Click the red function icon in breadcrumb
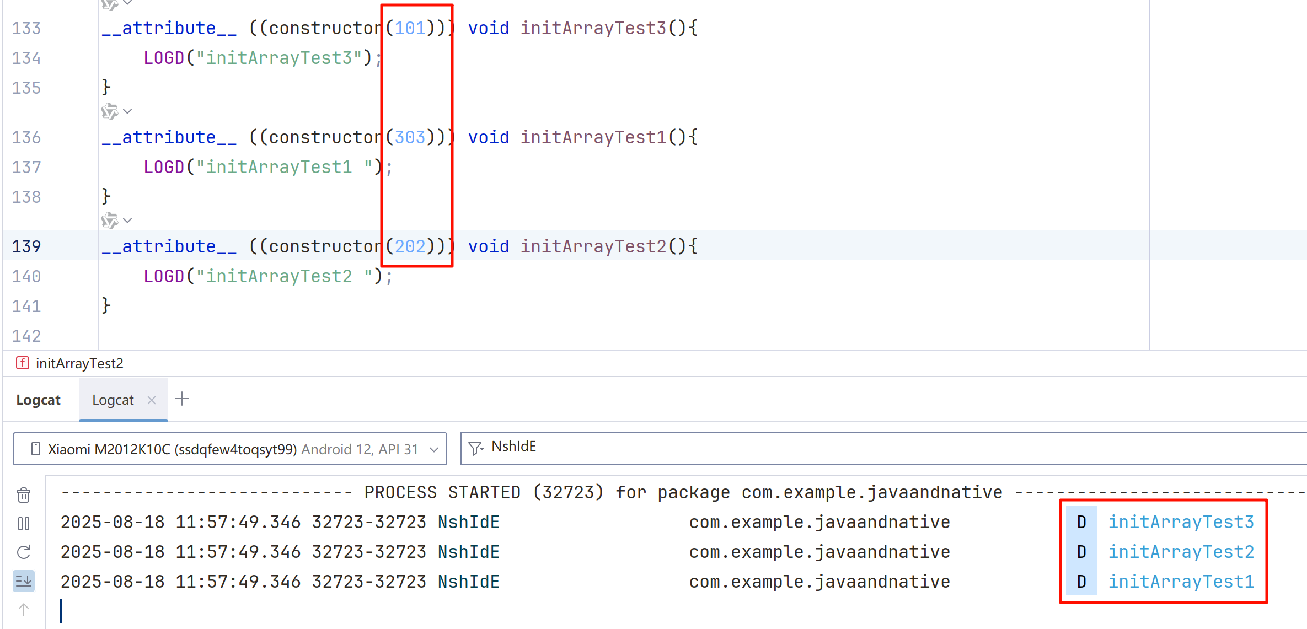 tap(23, 363)
